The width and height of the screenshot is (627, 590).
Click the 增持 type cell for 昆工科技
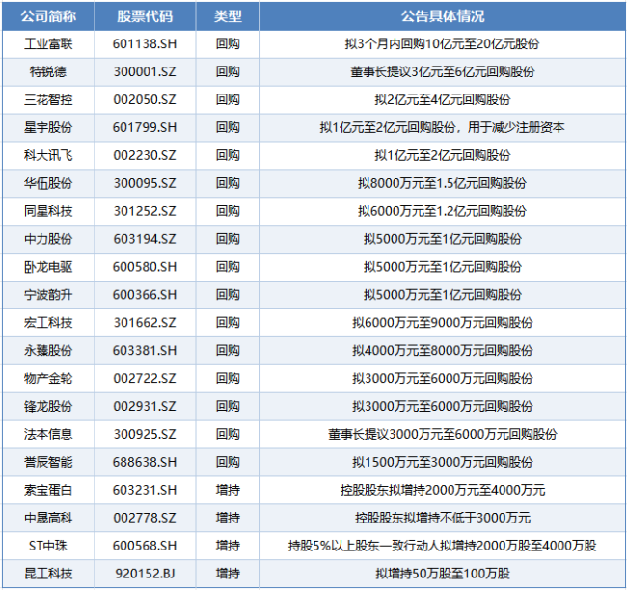pos(228,574)
